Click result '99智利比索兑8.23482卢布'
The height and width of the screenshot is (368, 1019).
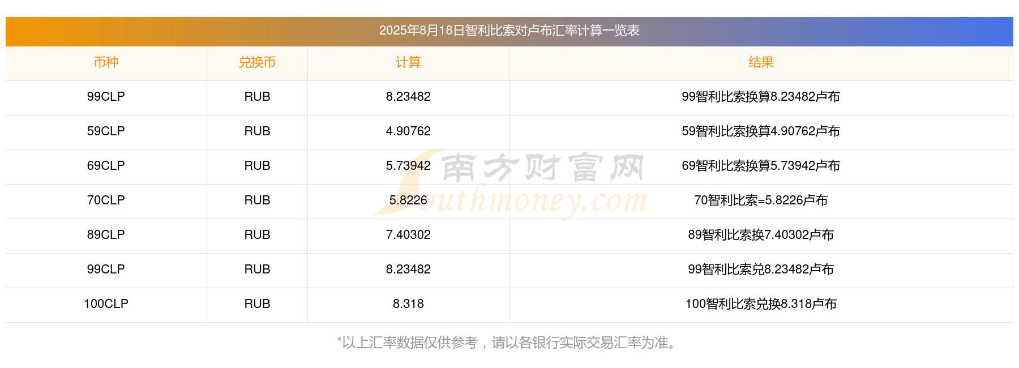click(761, 269)
